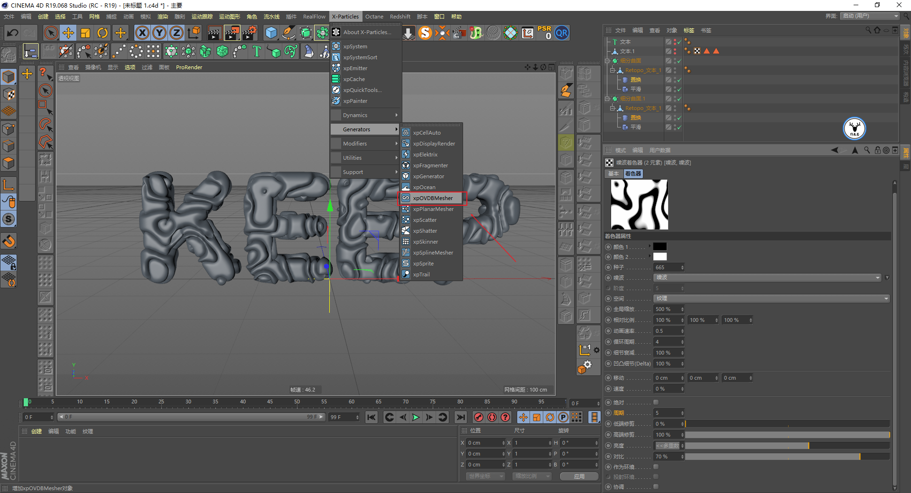The width and height of the screenshot is (911, 493).
Task: Select xpTrail in the Generators submenu
Action: tap(421, 274)
